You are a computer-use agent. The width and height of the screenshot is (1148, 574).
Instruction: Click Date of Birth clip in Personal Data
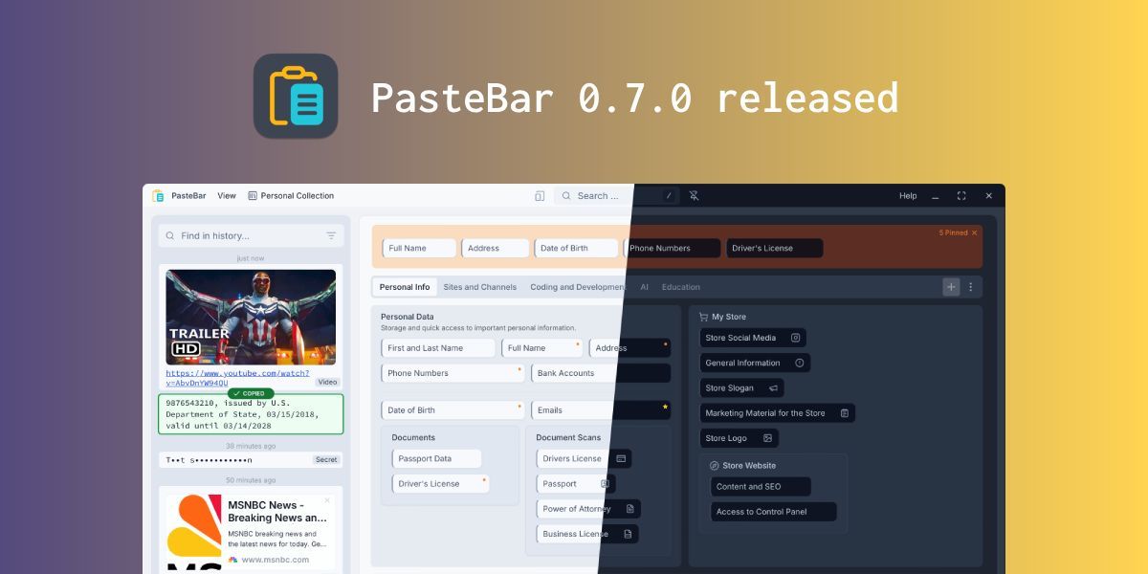453,410
